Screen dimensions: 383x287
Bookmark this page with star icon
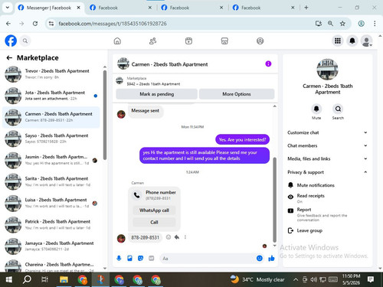click(x=342, y=24)
